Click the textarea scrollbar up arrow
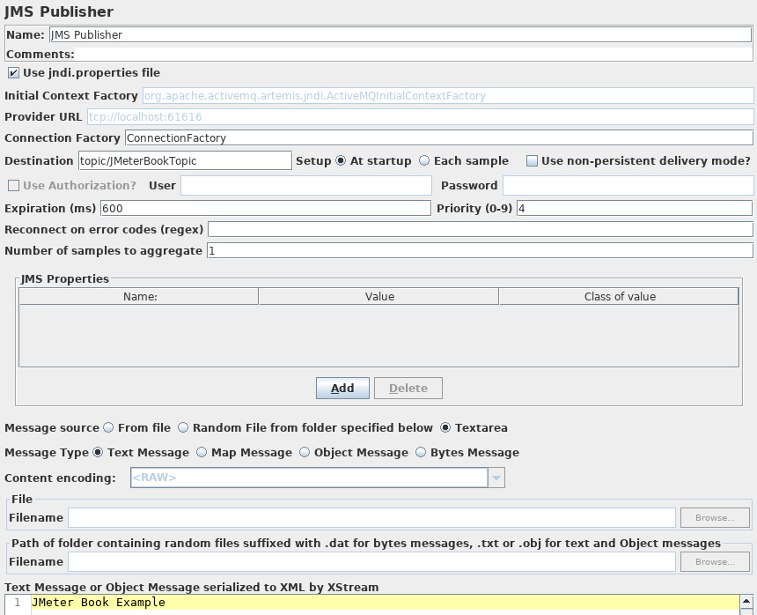Screen dimensions: 757x615 746,602
